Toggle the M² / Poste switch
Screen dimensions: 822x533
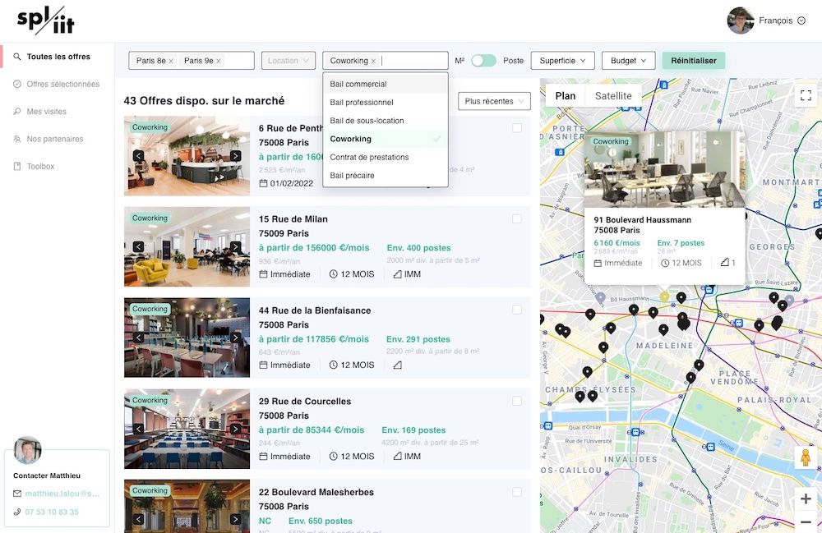tap(483, 60)
